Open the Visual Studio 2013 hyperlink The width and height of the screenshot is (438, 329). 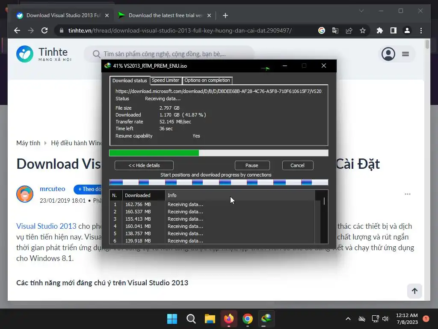click(46, 226)
